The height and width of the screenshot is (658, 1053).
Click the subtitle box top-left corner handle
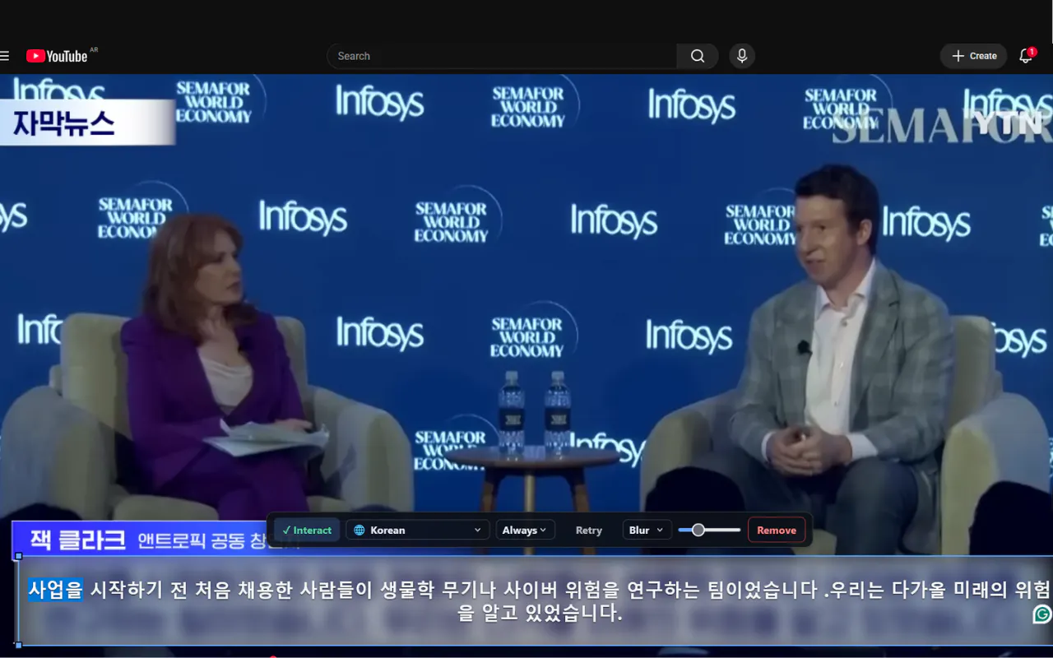18,557
